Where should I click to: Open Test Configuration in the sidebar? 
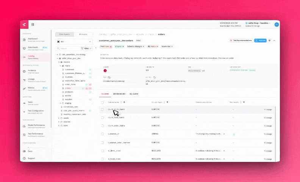(35, 112)
